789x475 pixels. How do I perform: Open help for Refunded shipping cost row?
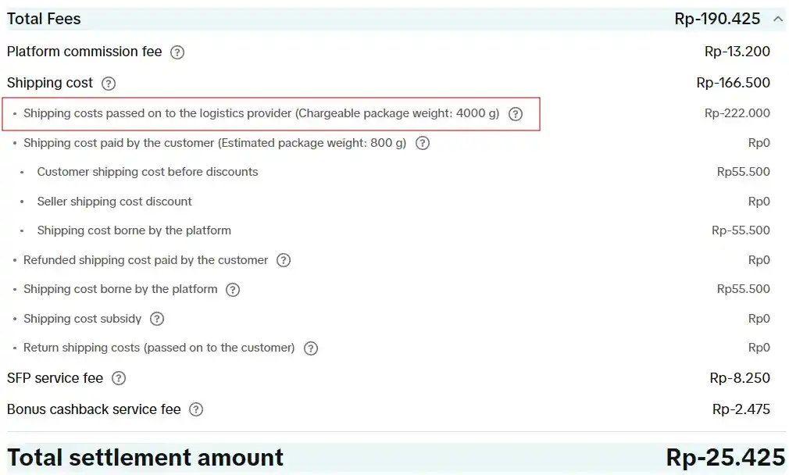(x=284, y=260)
